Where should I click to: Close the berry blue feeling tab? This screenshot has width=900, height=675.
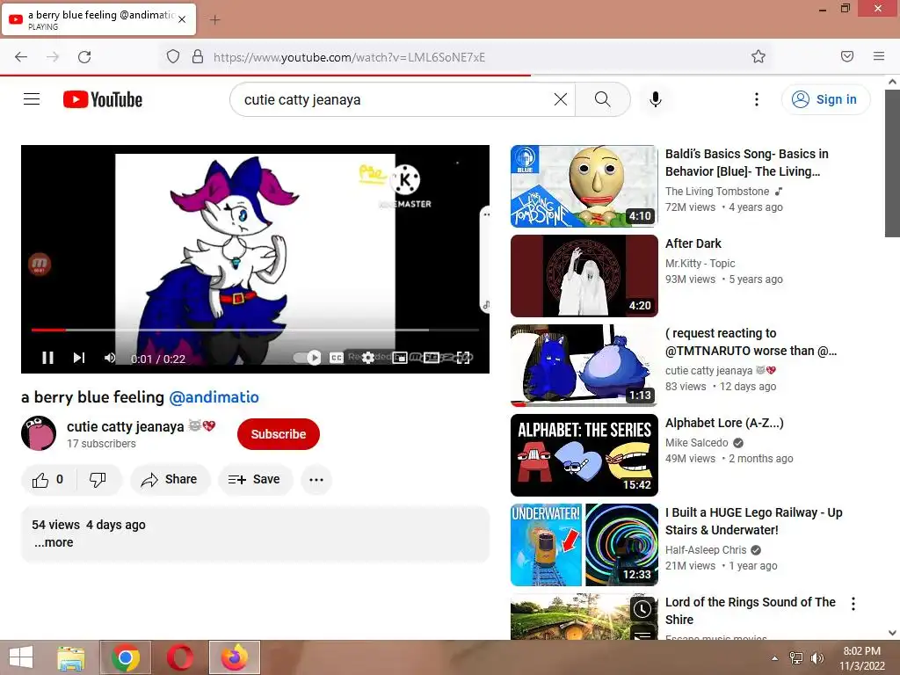click(182, 19)
